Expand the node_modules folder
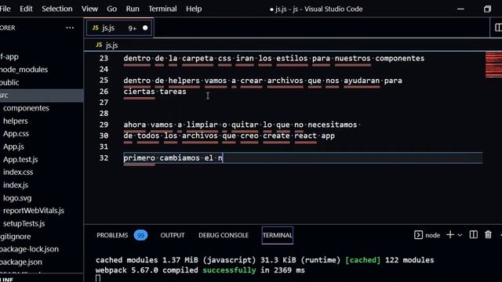Viewport: 502px width, 282px height. (24, 70)
